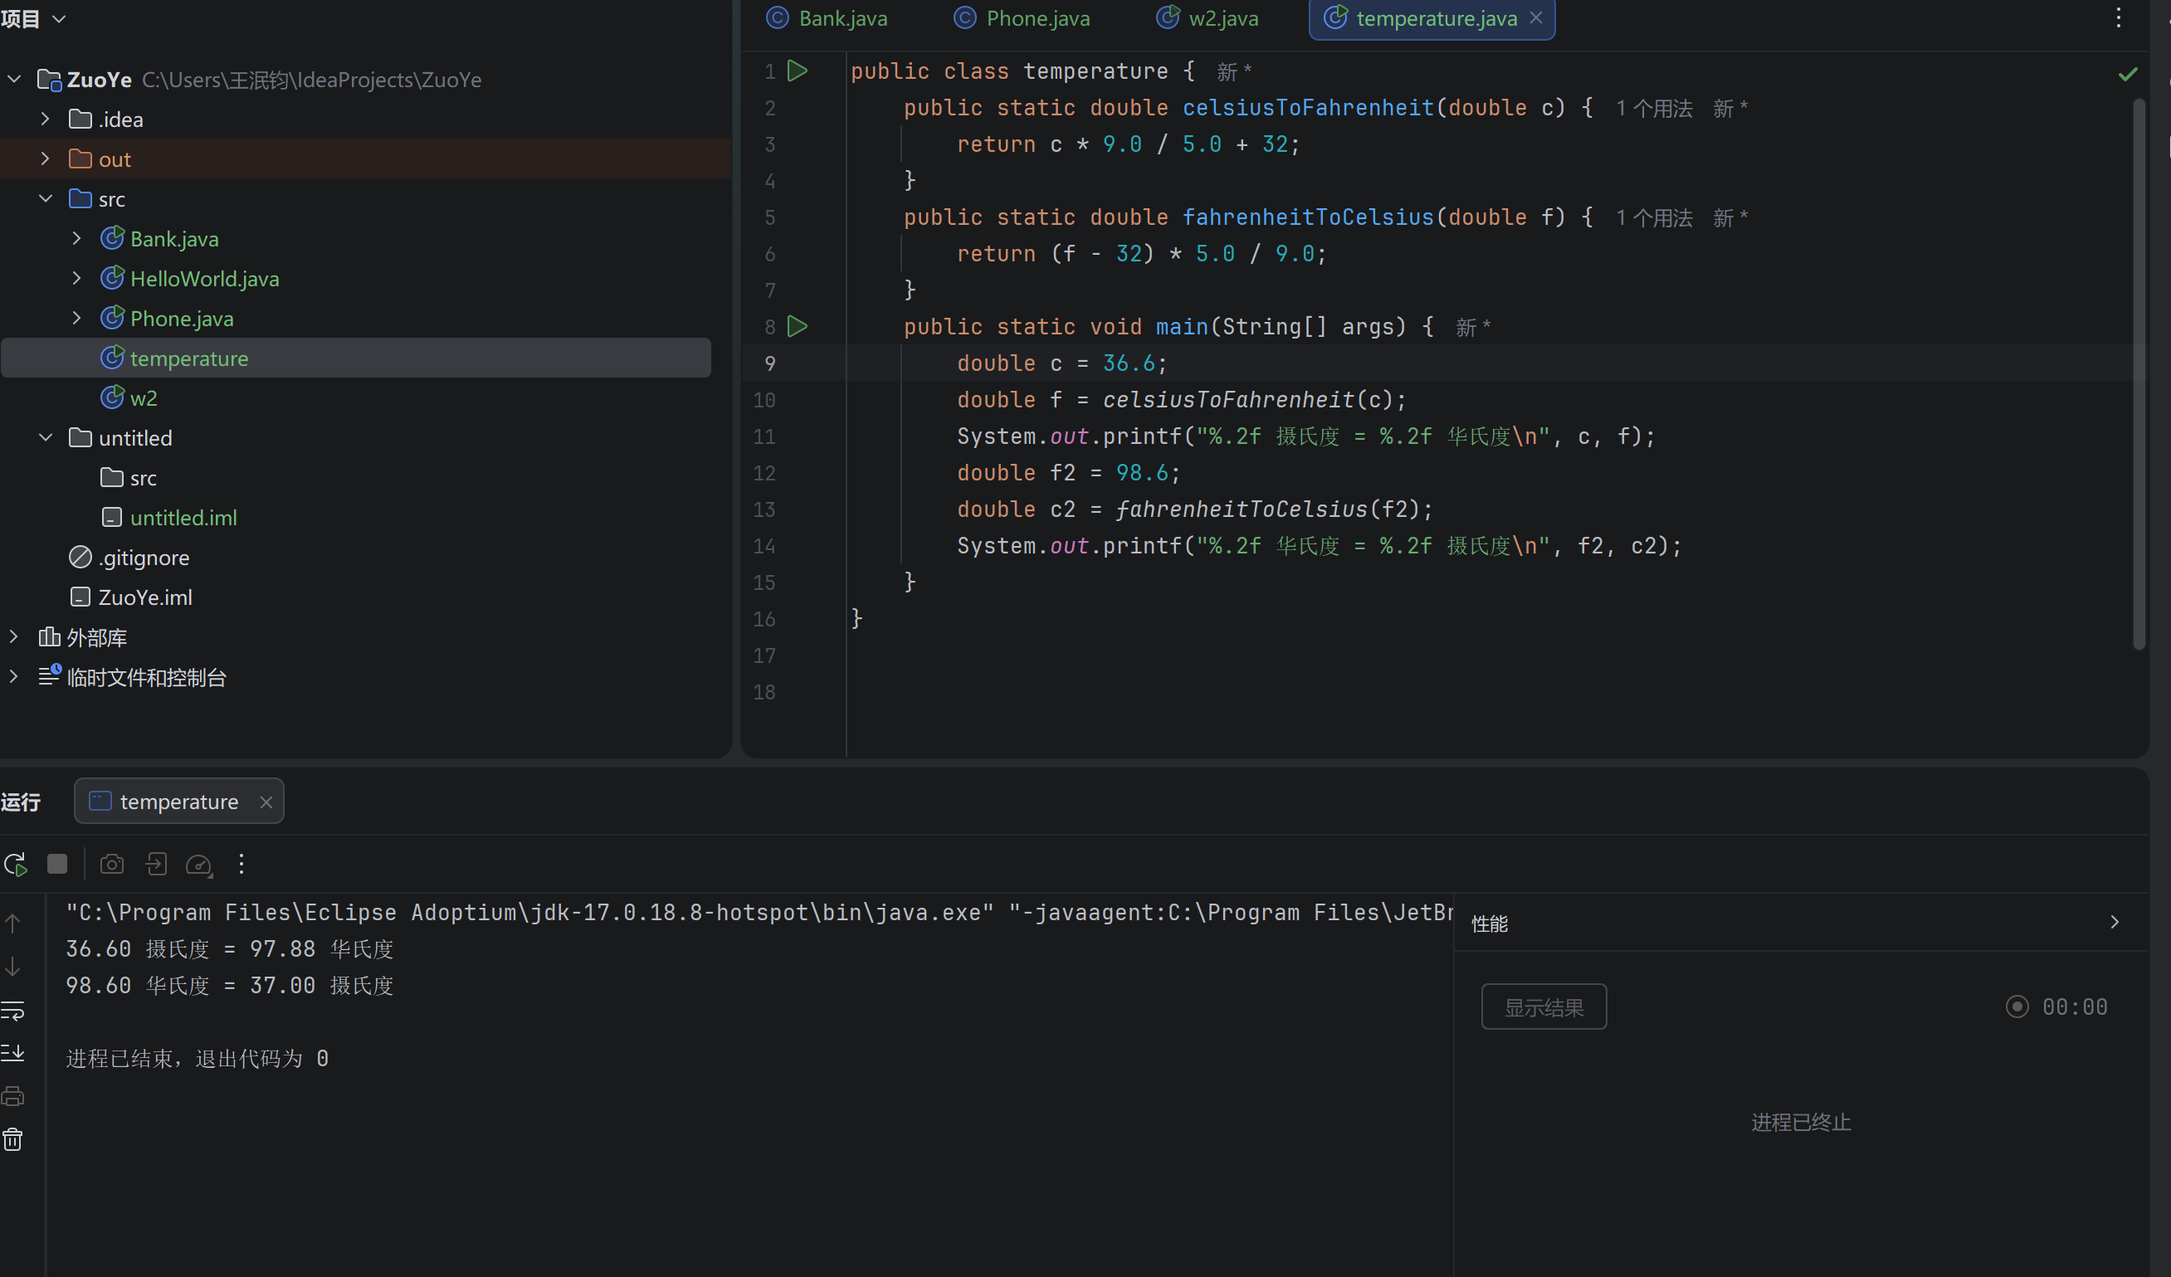Screen dimensions: 2171x1277
Task: Click the record timer radio icon in performance panel
Action: tap(2017, 1006)
